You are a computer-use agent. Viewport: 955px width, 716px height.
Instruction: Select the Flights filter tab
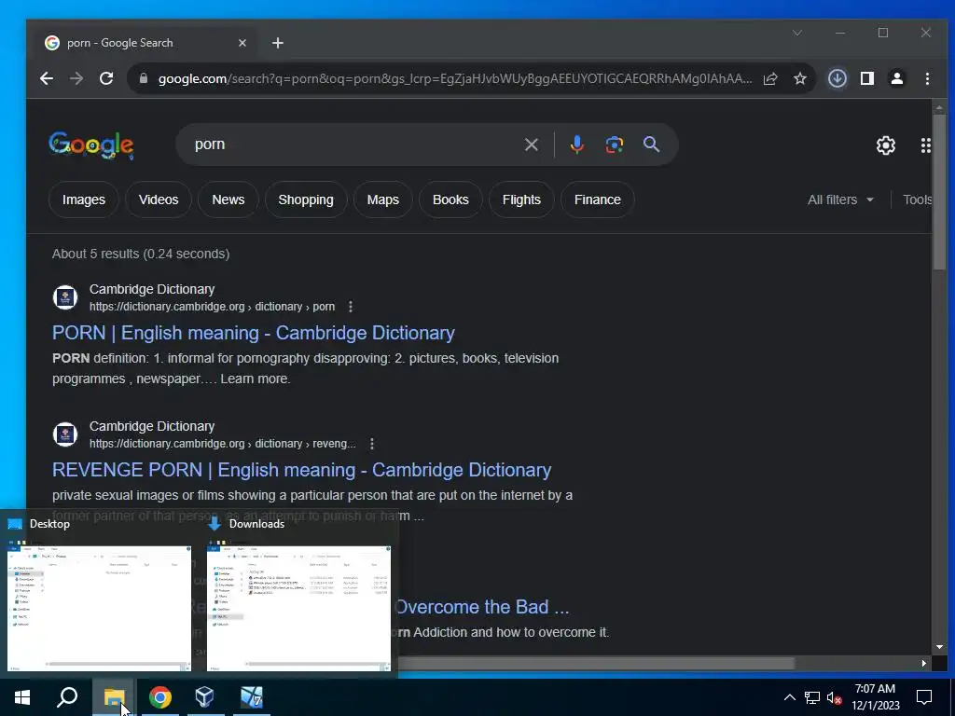[521, 200]
